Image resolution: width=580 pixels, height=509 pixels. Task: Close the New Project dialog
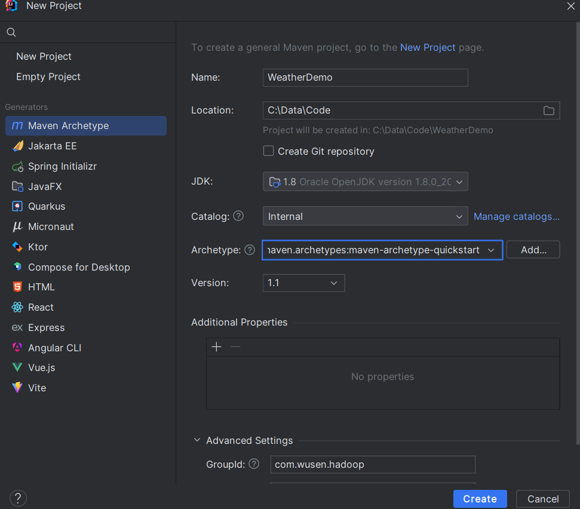tap(571, 6)
